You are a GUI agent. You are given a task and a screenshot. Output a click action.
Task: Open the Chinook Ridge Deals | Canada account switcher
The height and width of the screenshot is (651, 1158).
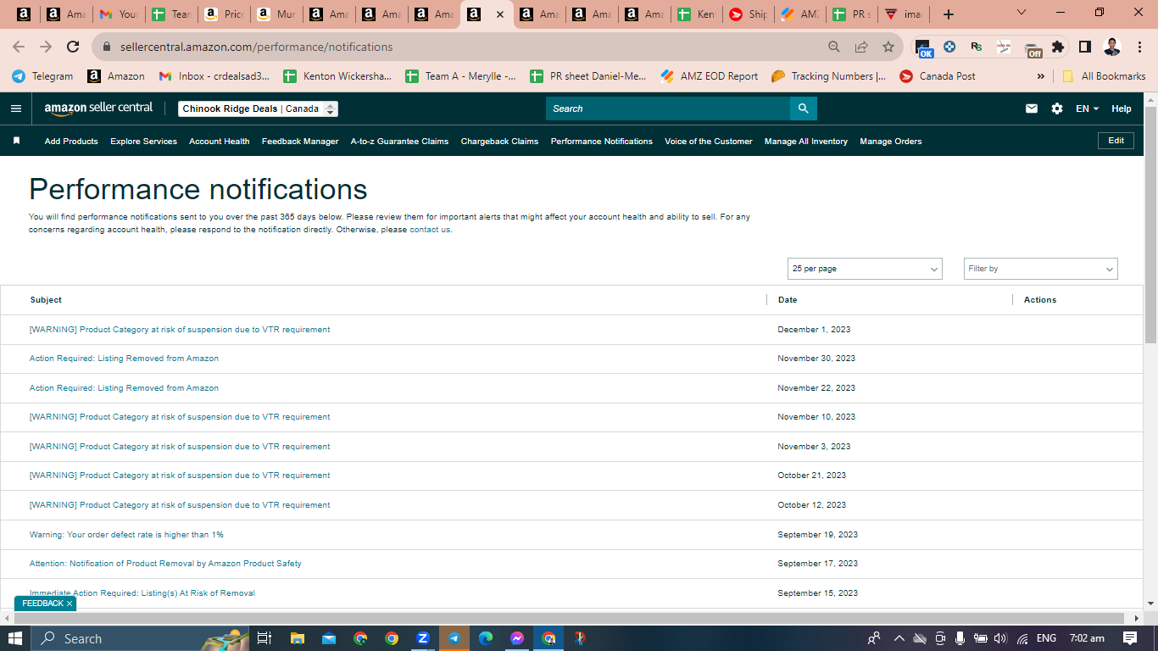[x=259, y=108]
